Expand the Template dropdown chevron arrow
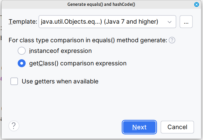 pos(170,22)
